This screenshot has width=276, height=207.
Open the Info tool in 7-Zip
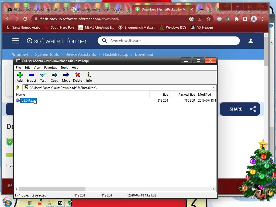click(x=89, y=77)
